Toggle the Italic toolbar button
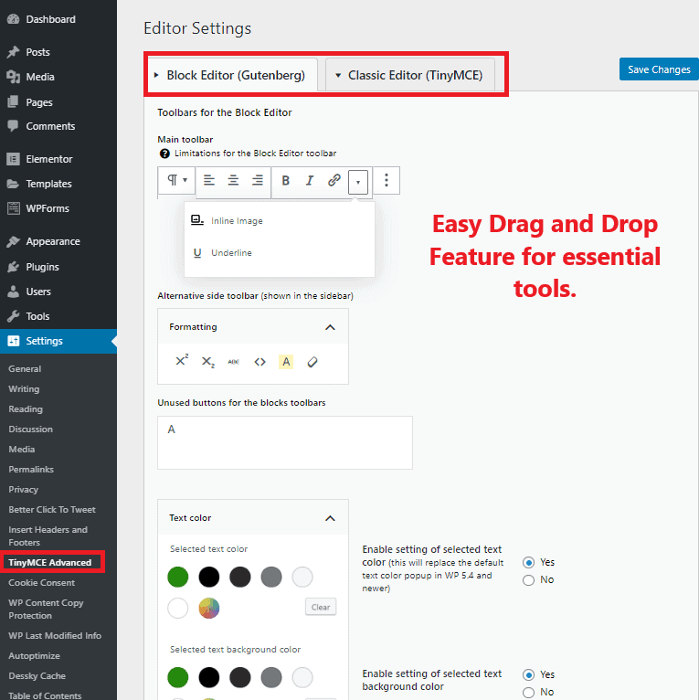The width and height of the screenshot is (699, 700). 310,180
